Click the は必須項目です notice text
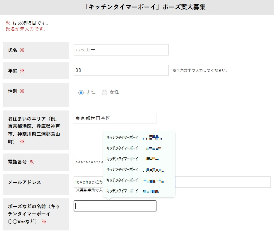 click(x=31, y=23)
